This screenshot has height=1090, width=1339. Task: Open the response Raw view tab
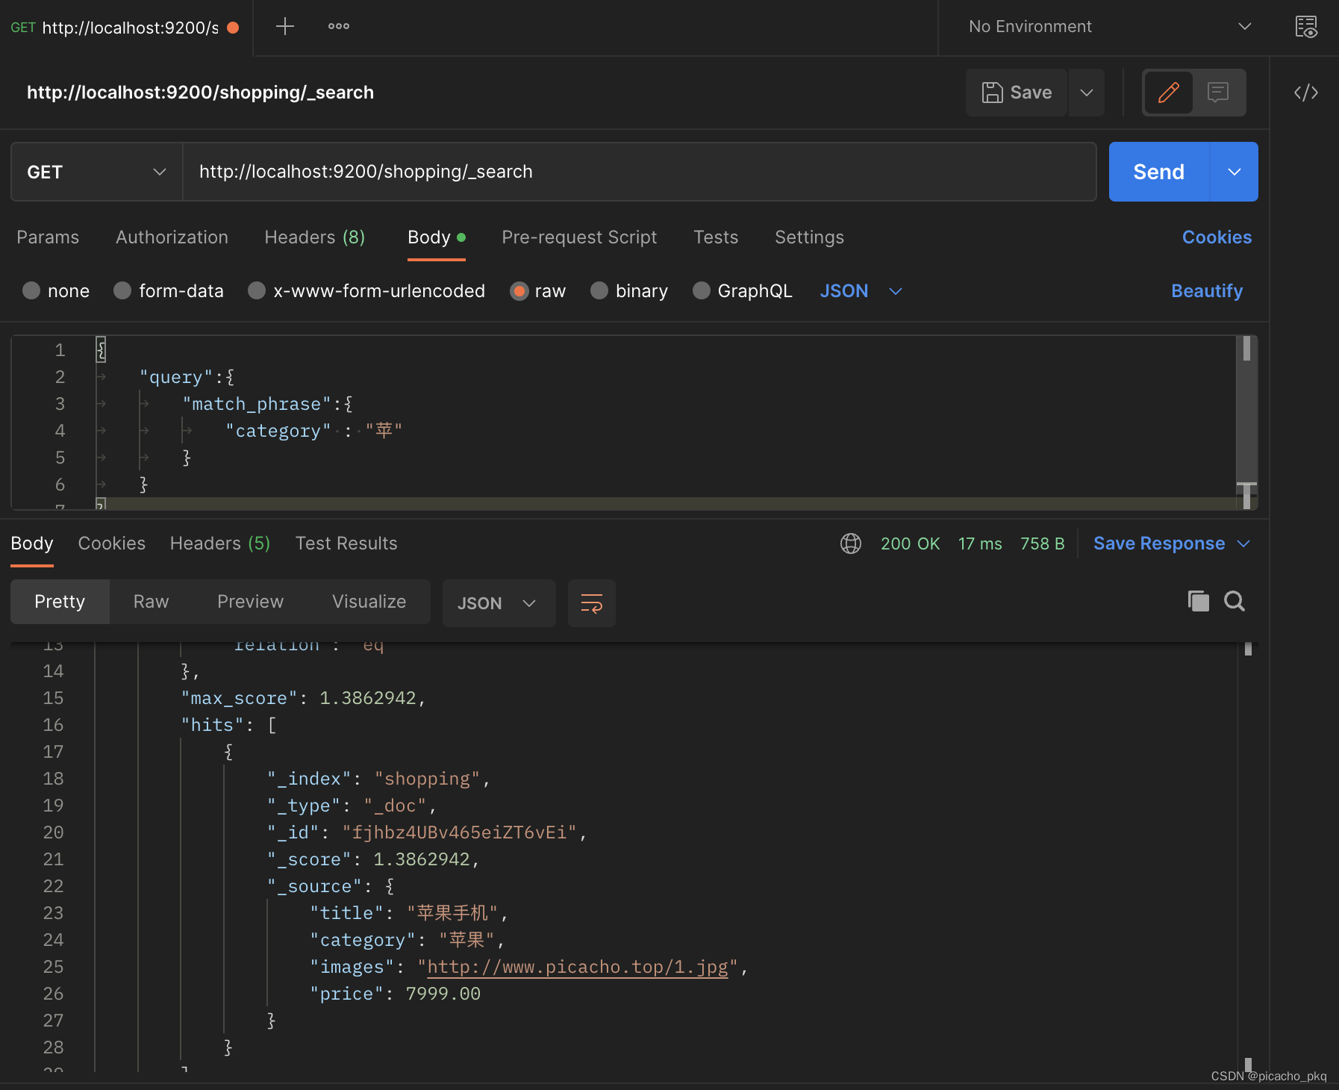click(x=151, y=602)
